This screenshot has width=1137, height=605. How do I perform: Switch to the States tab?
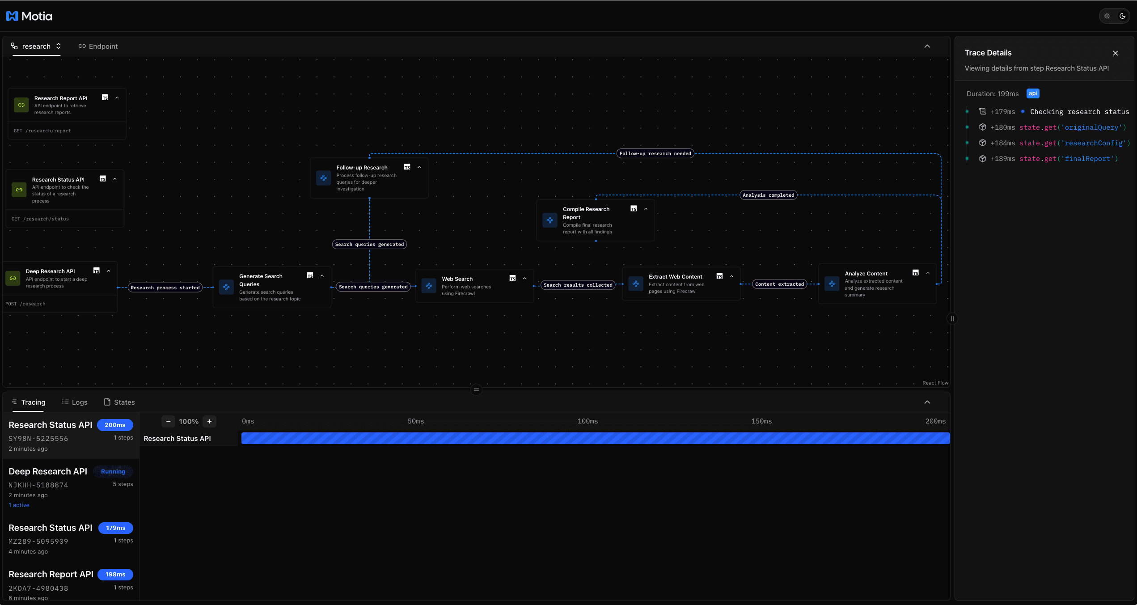pos(118,402)
